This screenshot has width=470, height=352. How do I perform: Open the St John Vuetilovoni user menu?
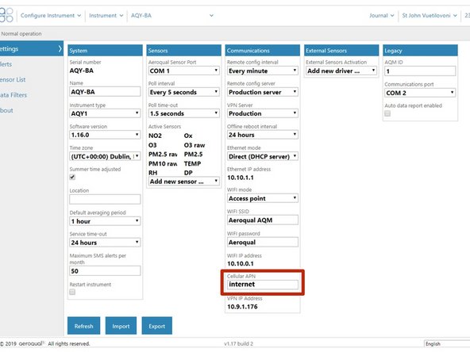point(430,16)
